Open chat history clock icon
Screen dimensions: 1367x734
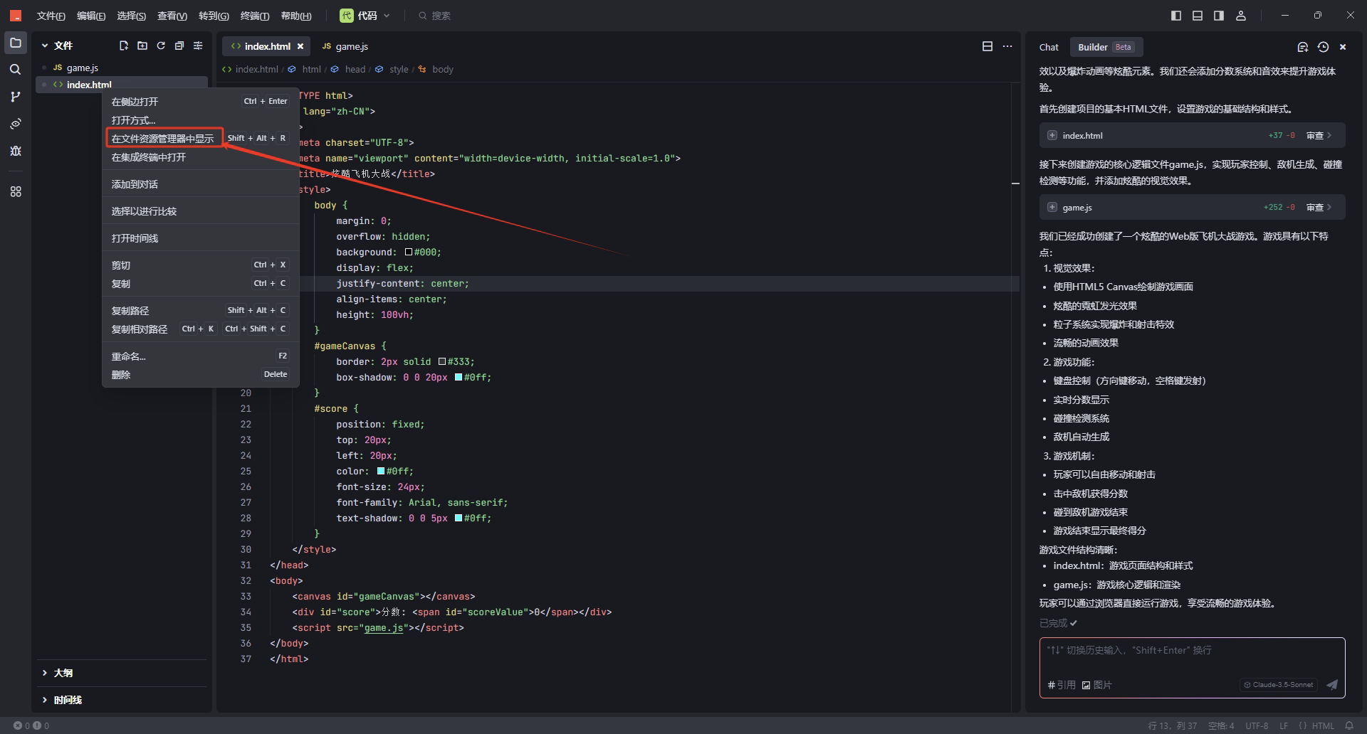click(1323, 47)
